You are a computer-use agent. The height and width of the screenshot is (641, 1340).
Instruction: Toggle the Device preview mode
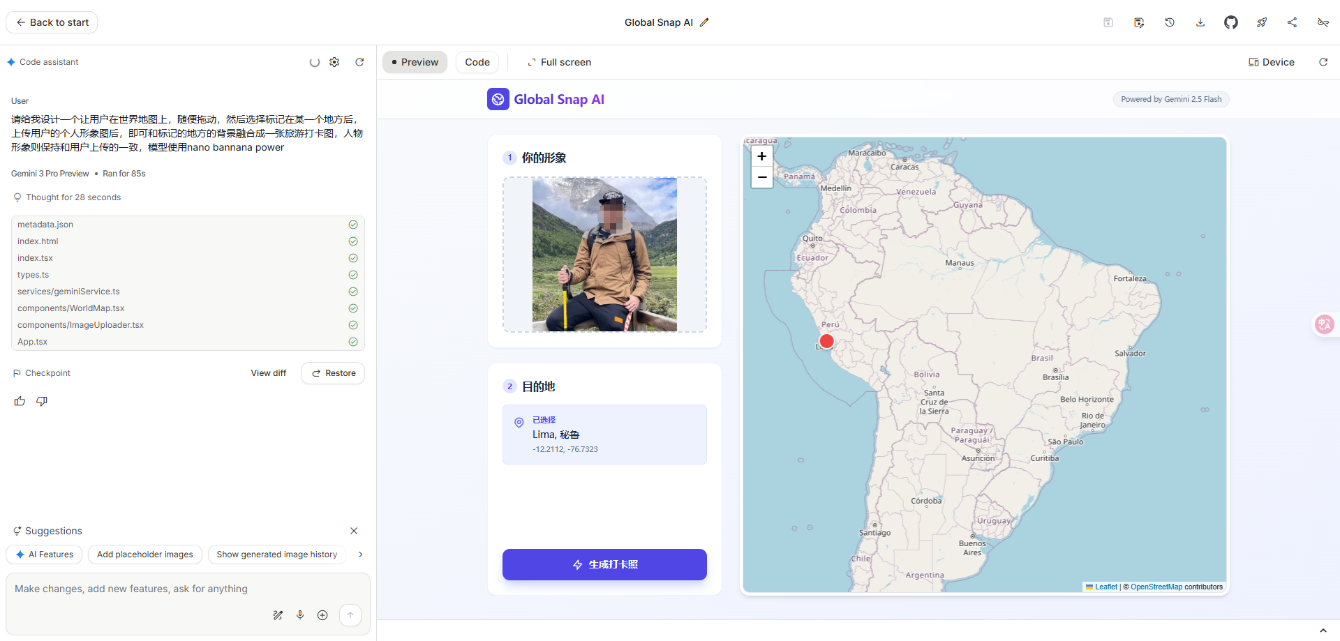coord(1271,62)
